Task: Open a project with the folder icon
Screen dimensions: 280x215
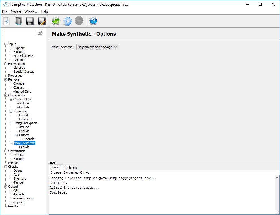Action: pyautogui.click(x=18, y=21)
